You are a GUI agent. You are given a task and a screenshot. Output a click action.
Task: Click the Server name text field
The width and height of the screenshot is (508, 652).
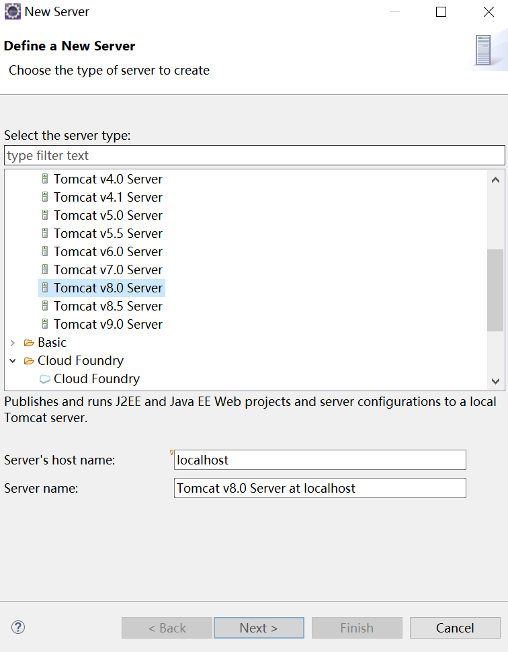(x=320, y=489)
